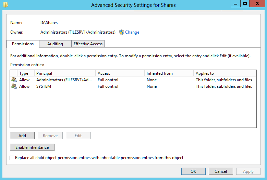Maximize the Advanced Security Settings window
Image resolution: width=267 pixels, height=180 pixels.
coord(245,3)
